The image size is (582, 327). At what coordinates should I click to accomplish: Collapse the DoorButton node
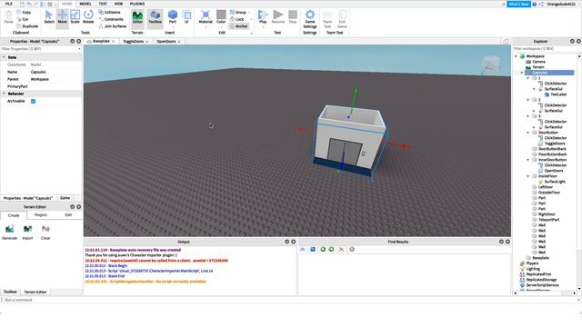point(527,133)
